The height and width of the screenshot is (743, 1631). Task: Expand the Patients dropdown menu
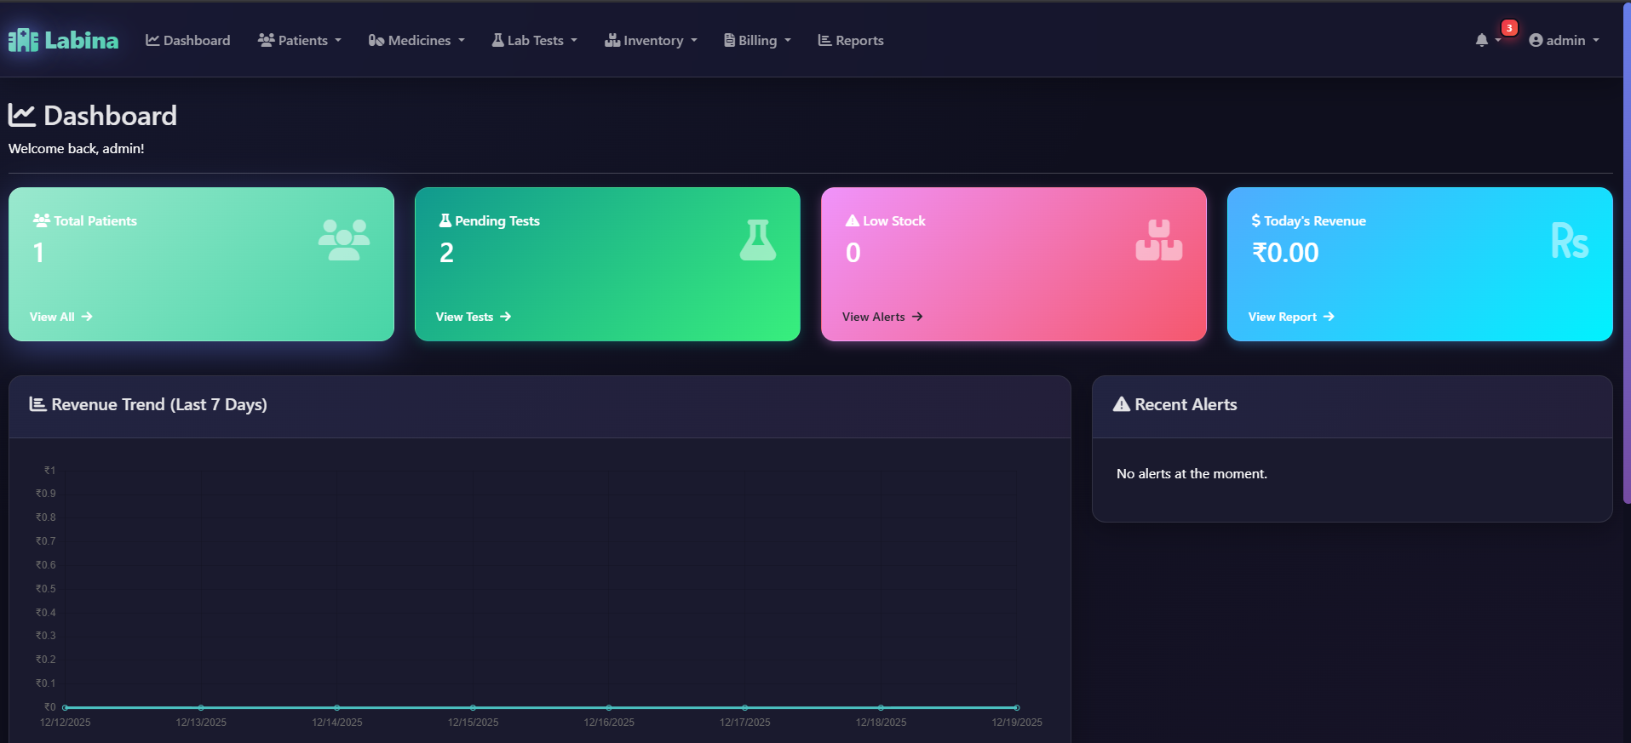tap(300, 40)
